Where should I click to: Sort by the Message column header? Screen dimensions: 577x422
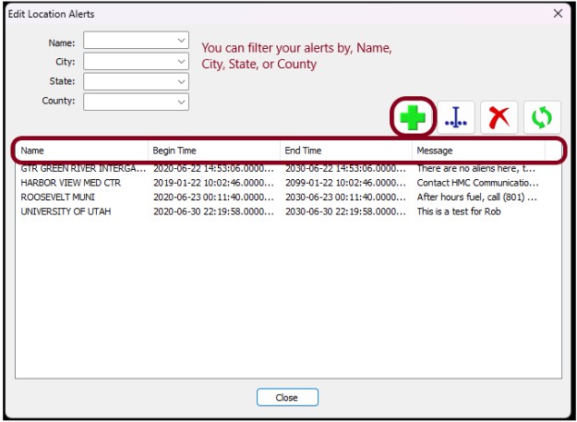point(478,151)
